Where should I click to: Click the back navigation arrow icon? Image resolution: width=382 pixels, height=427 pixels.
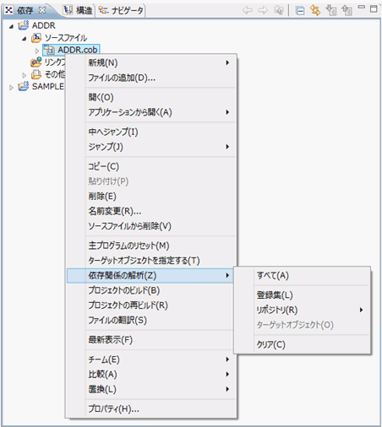pyautogui.click(x=248, y=10)
